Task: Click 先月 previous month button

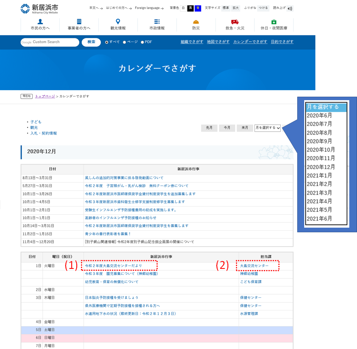Action: coord(209,128)
